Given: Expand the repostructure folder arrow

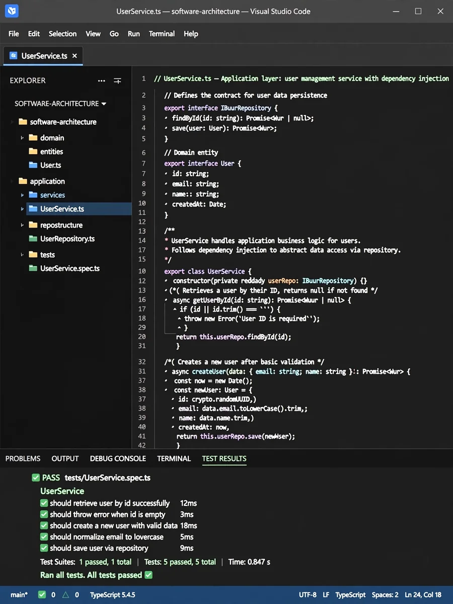Looking at the screenshot, I should [23, 225].
